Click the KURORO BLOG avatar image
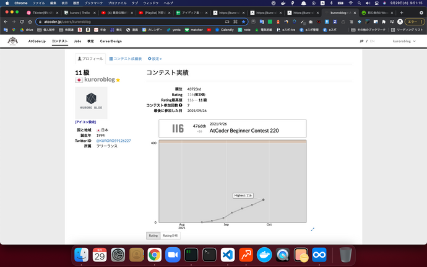This screenshot has height=267, width=427. click(x=91, y=103)
